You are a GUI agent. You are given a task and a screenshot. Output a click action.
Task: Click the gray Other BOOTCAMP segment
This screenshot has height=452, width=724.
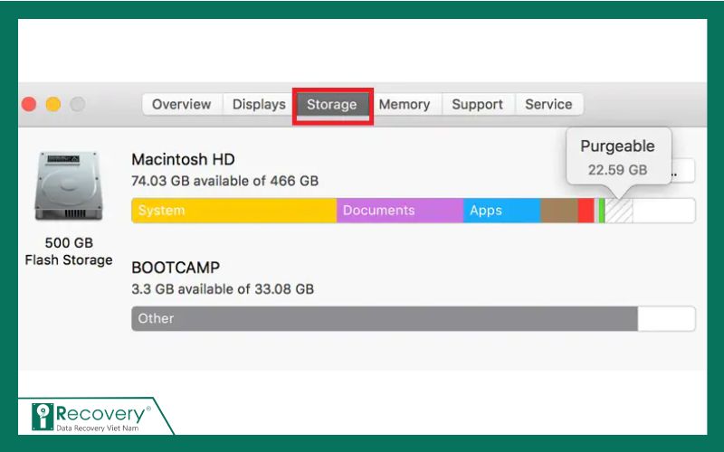click(x=385, y=319)
